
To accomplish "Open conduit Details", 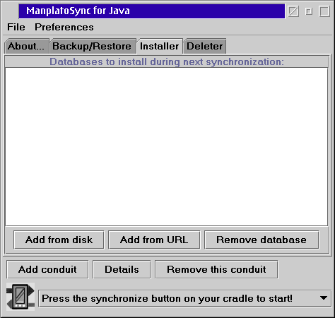I will pyautogui.click(x=122, y=269).
